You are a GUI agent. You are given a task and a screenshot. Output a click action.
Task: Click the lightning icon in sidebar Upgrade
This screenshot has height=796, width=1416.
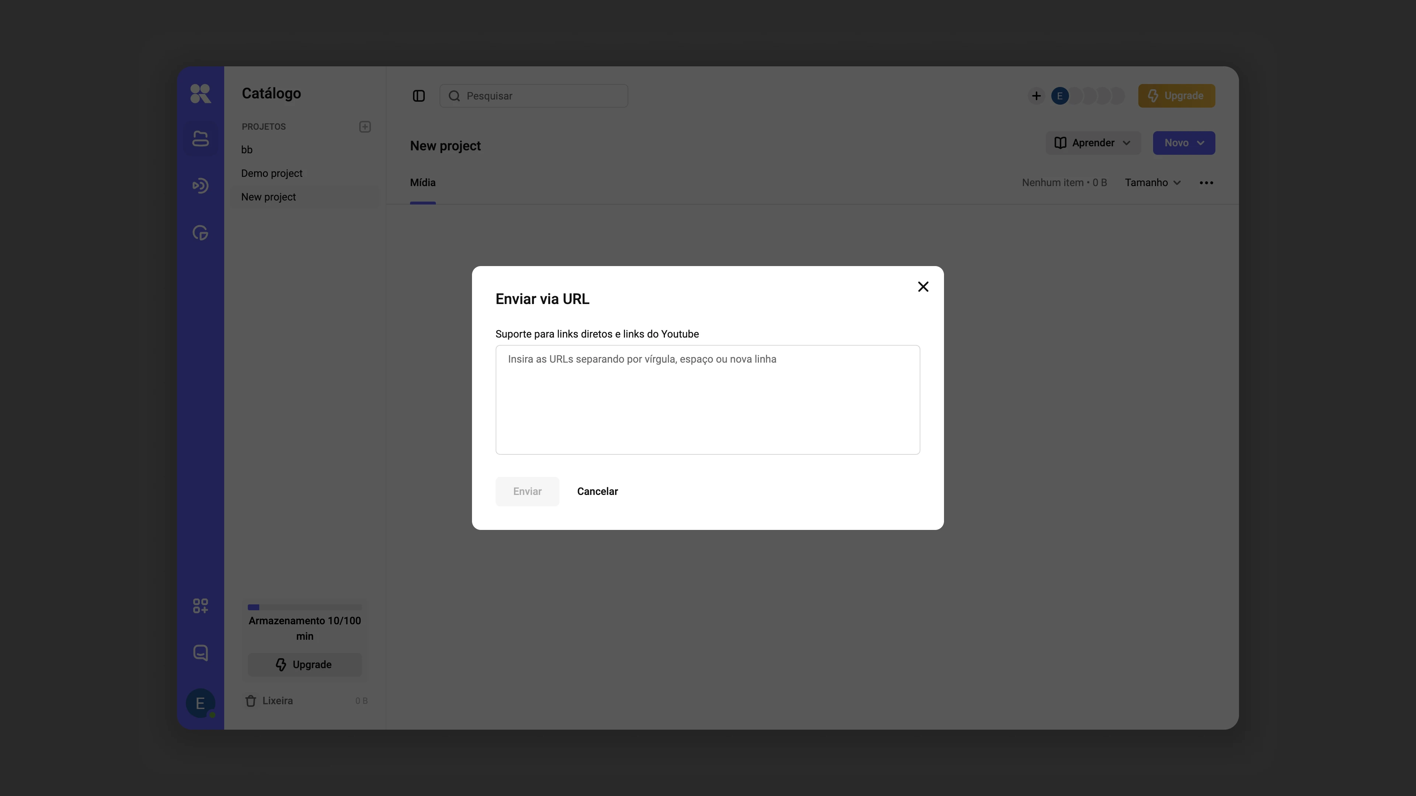coord(281,665)
